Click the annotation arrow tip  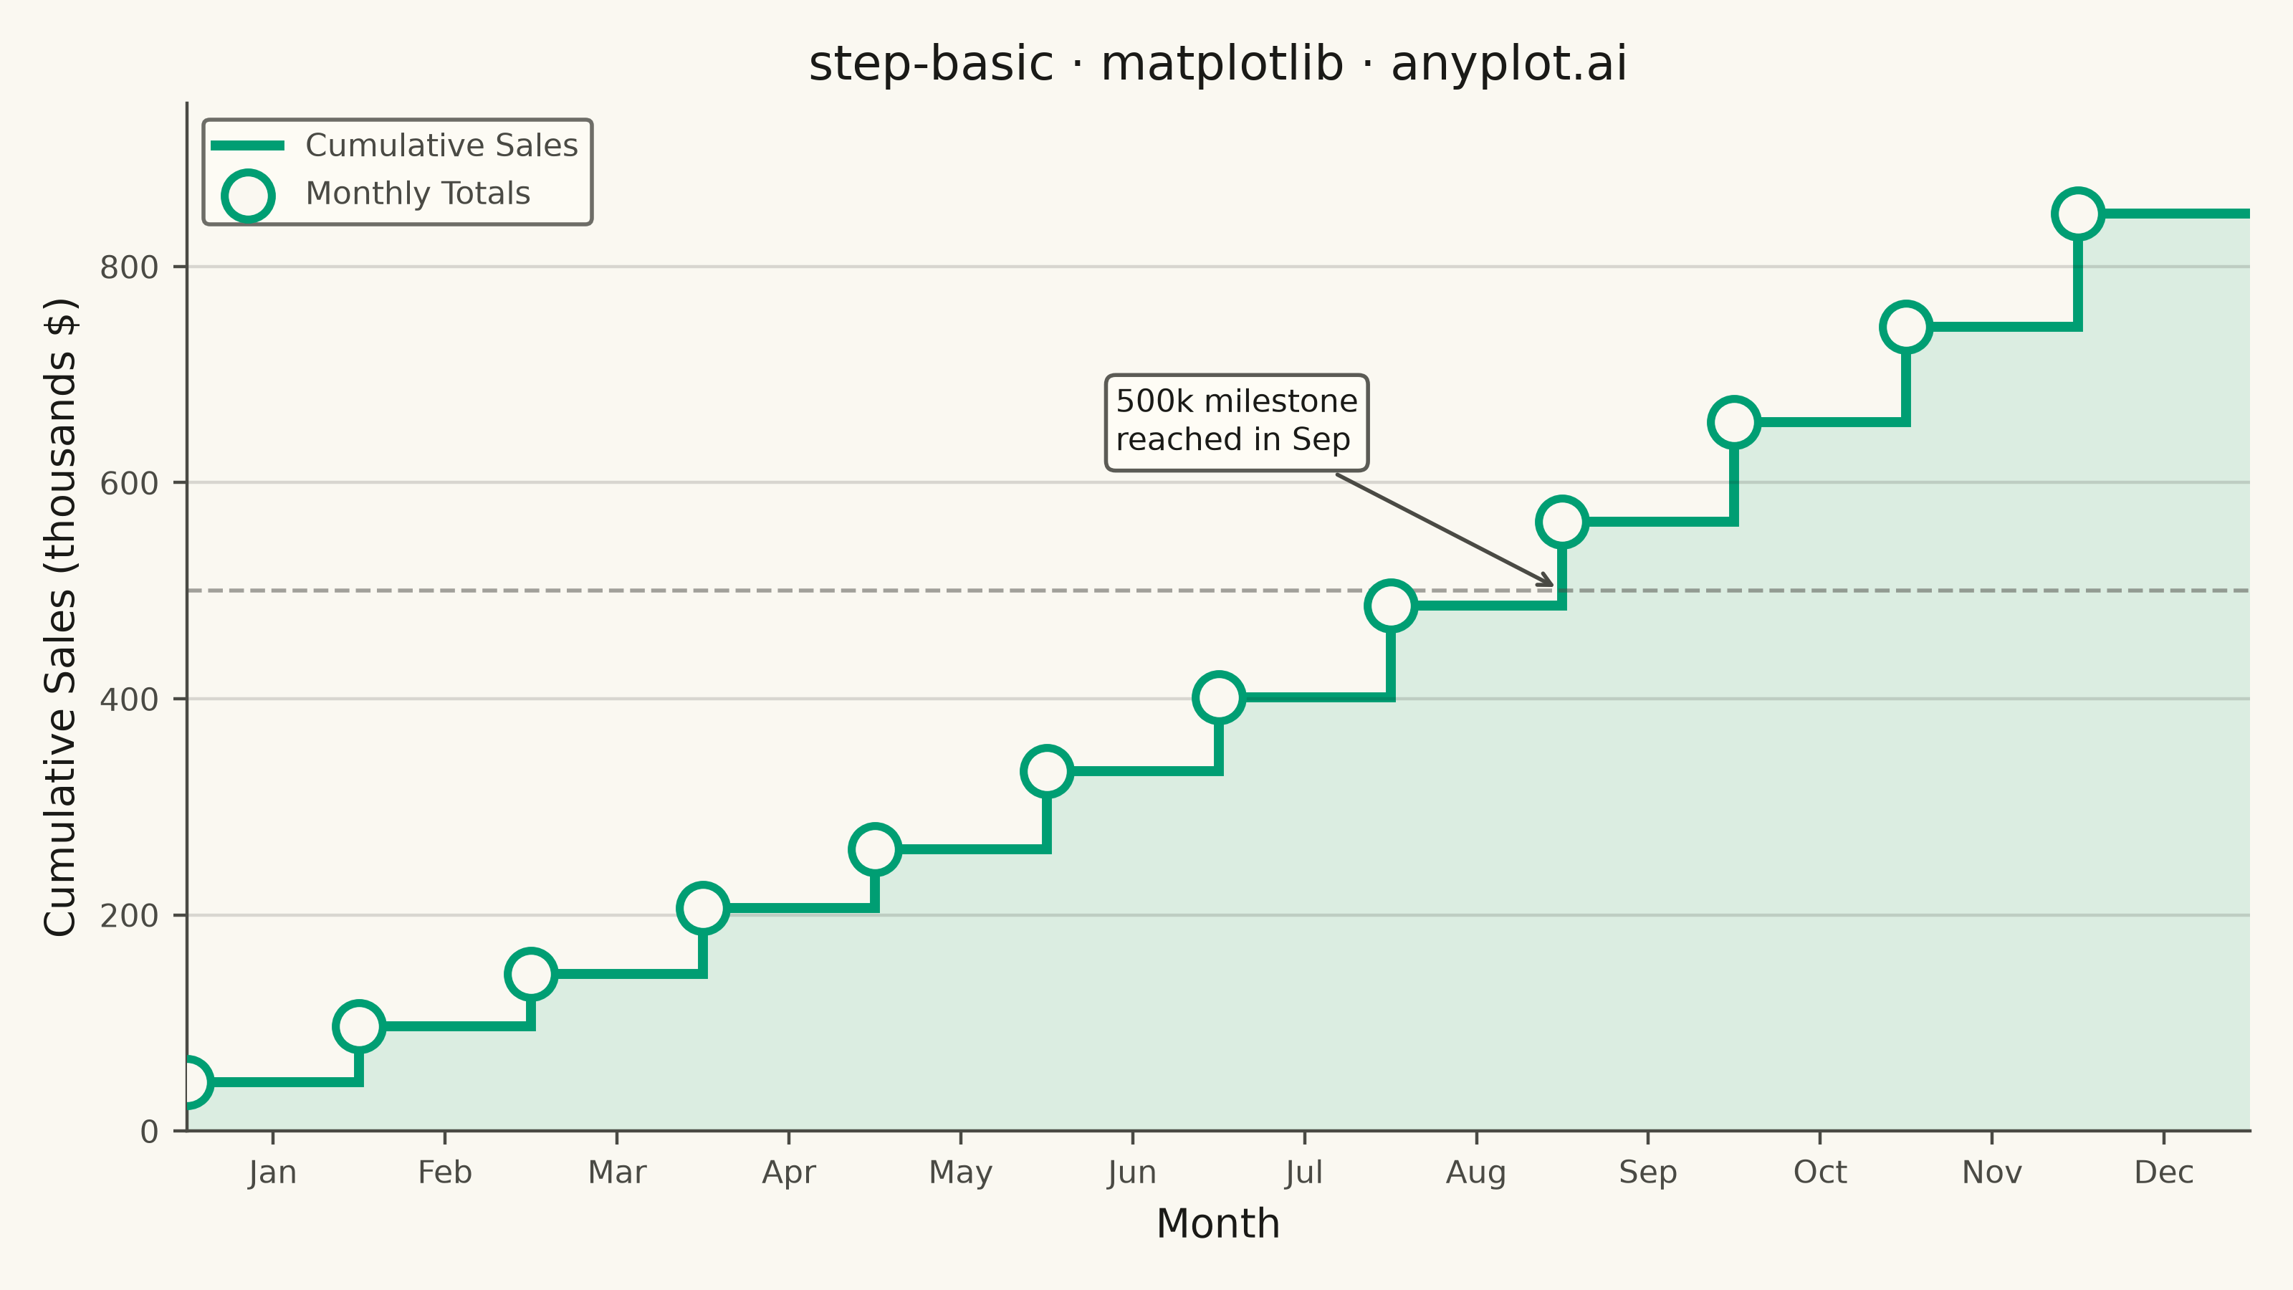[x=1551, y=584]
